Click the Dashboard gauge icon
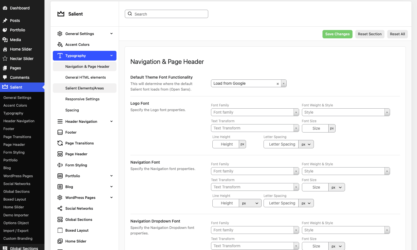The height and width of the screenshot is (250, 417). [5, 8]
